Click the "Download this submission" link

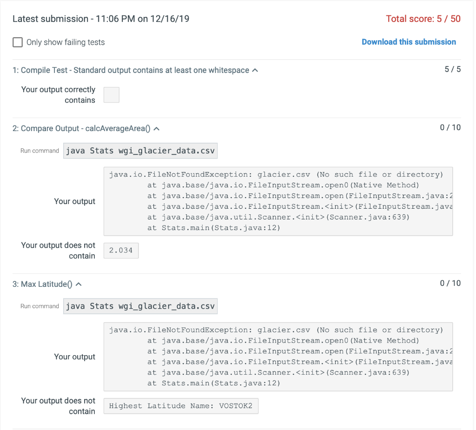pos(409,42)
